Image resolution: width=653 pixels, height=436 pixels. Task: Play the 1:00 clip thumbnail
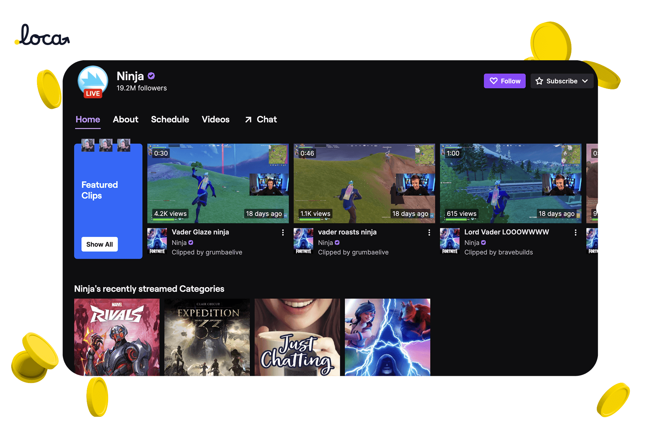pyautogui.click(x=511, y=183)
